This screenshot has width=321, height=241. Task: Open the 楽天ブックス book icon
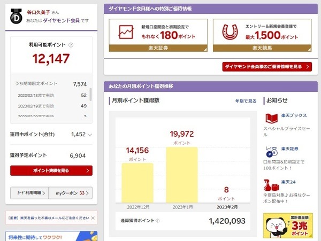(x=271, y=118)
